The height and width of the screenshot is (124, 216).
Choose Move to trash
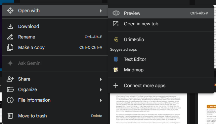55,116
